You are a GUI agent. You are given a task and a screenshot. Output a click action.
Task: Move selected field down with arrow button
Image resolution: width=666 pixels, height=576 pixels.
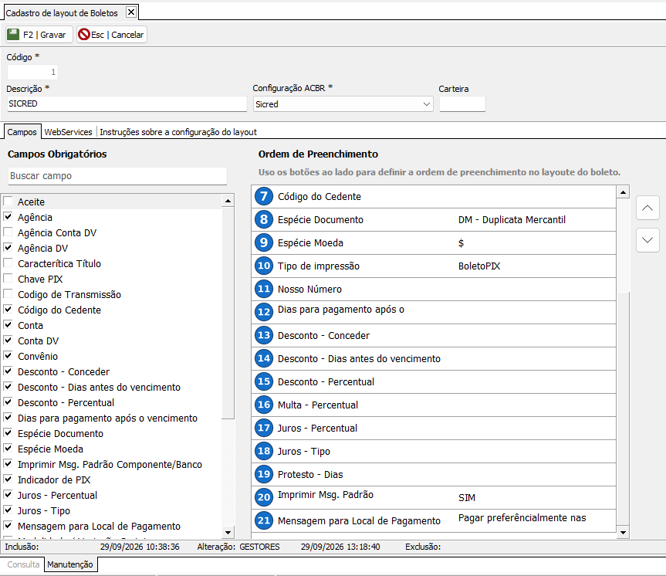pyautogui.click(x=647, y=240)
